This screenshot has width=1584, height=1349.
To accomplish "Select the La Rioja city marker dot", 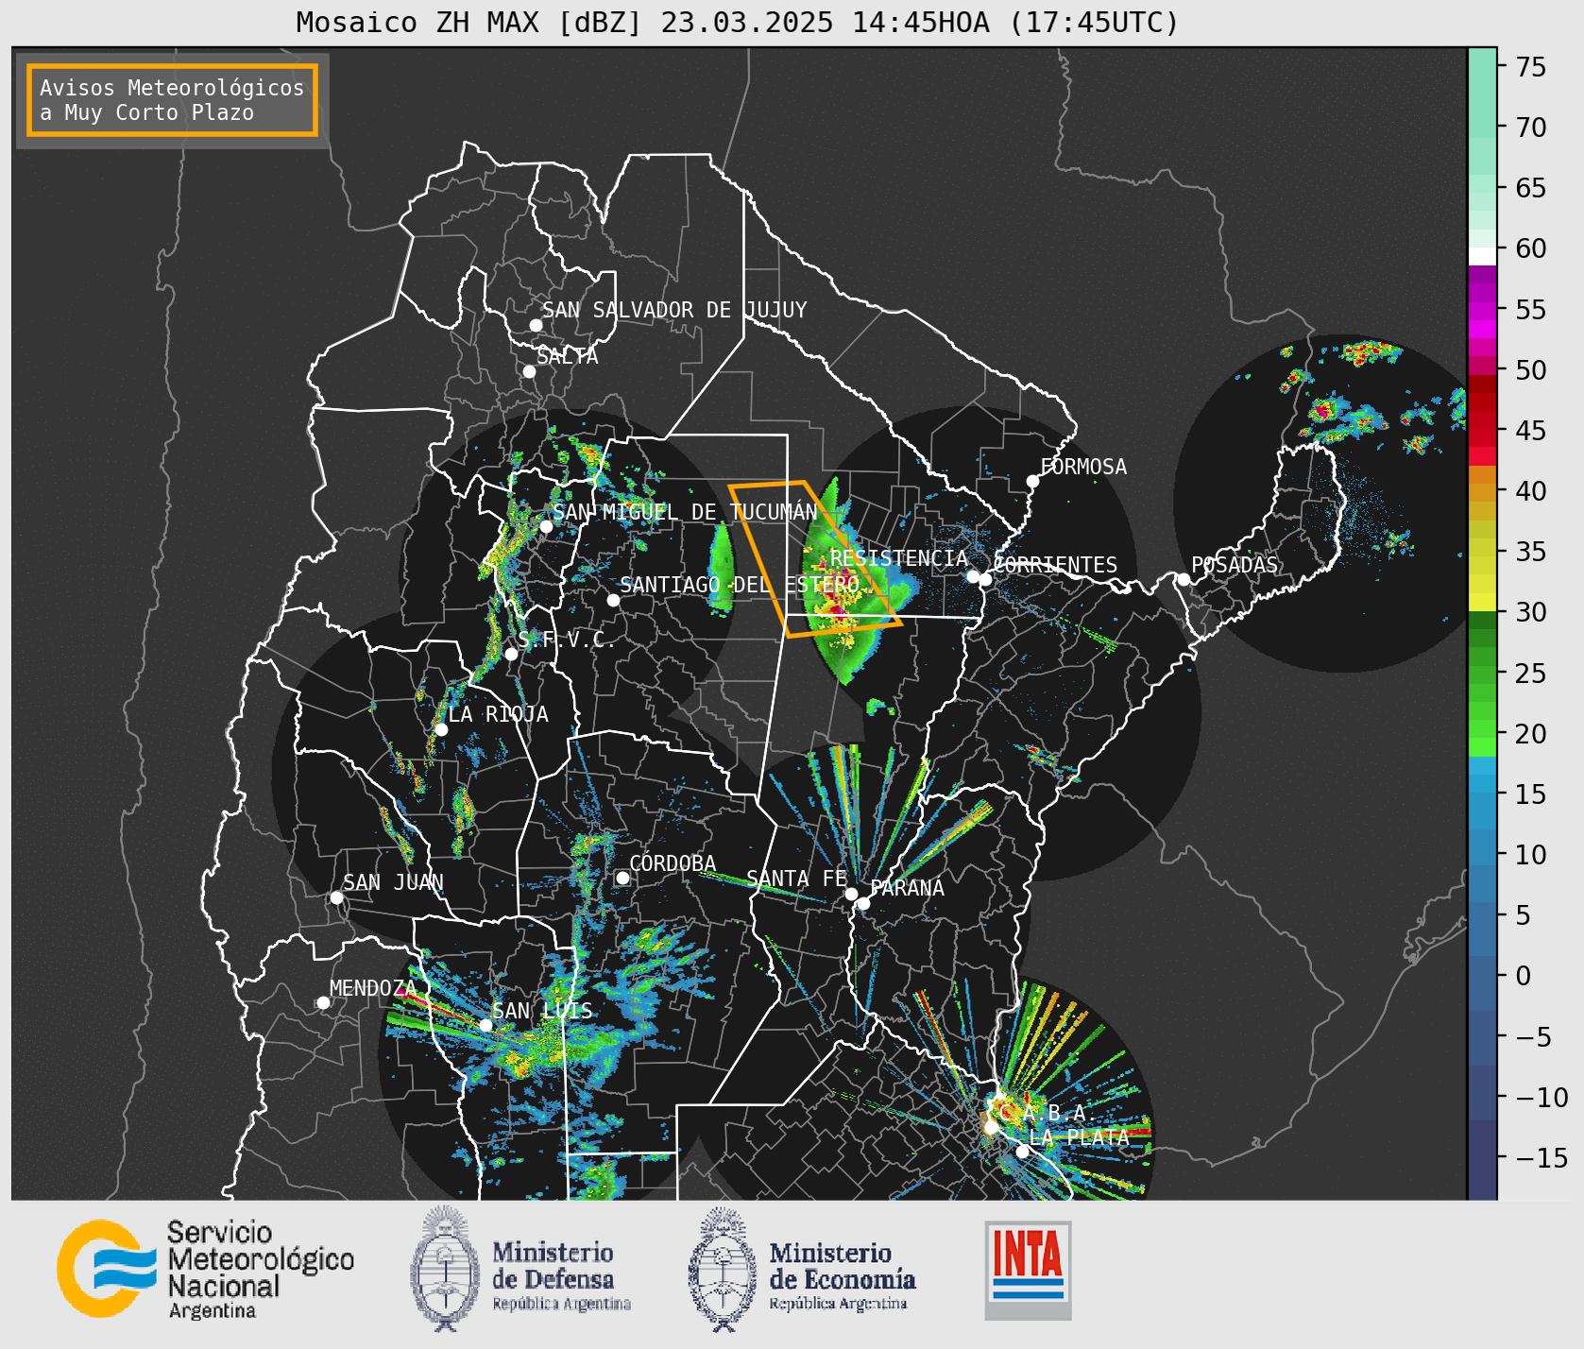I will click(441, 729).
